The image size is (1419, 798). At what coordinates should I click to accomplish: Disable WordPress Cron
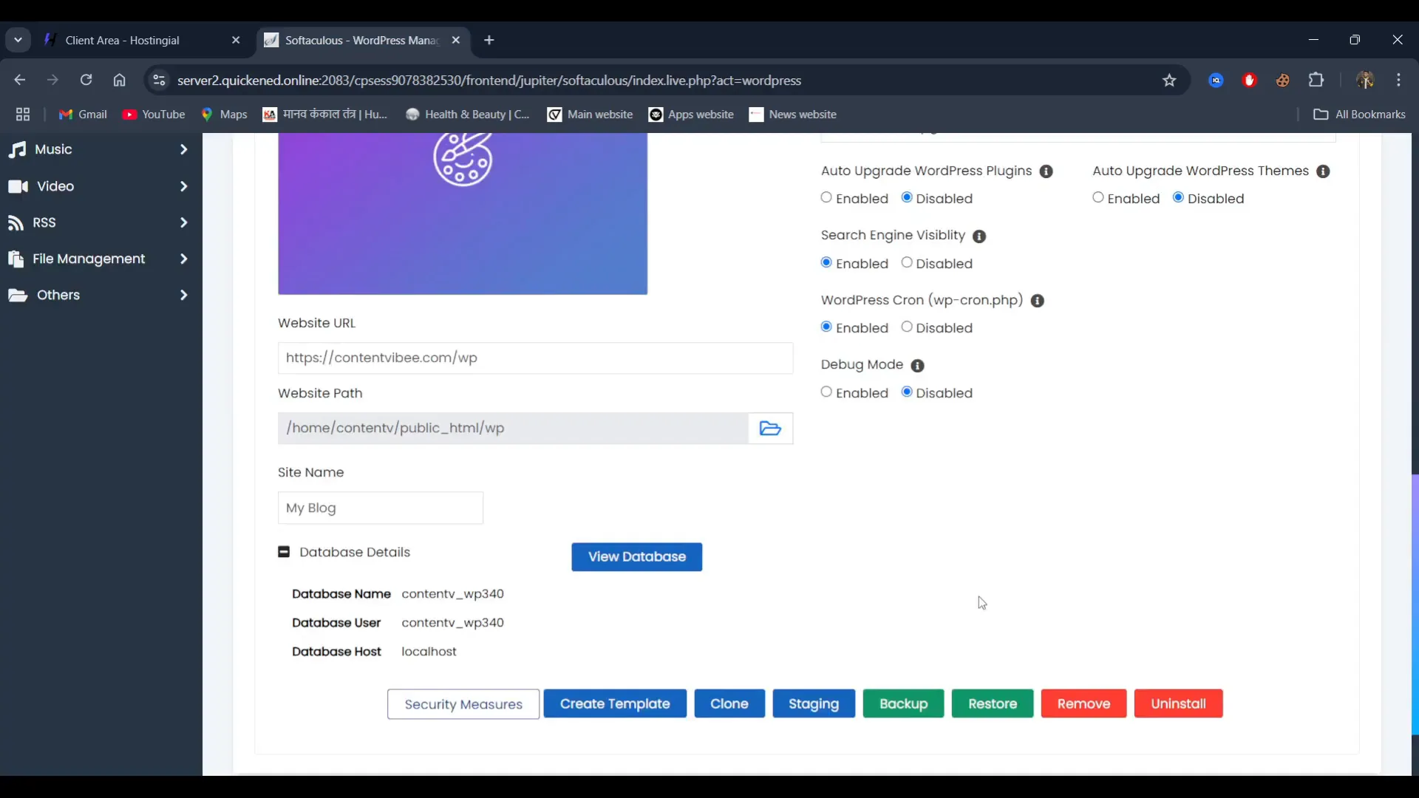[x=907, y=327]
